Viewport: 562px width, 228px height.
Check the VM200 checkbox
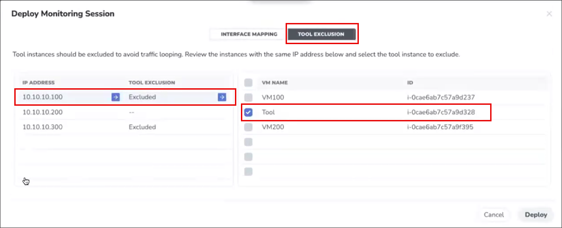[x=248, y=127]
